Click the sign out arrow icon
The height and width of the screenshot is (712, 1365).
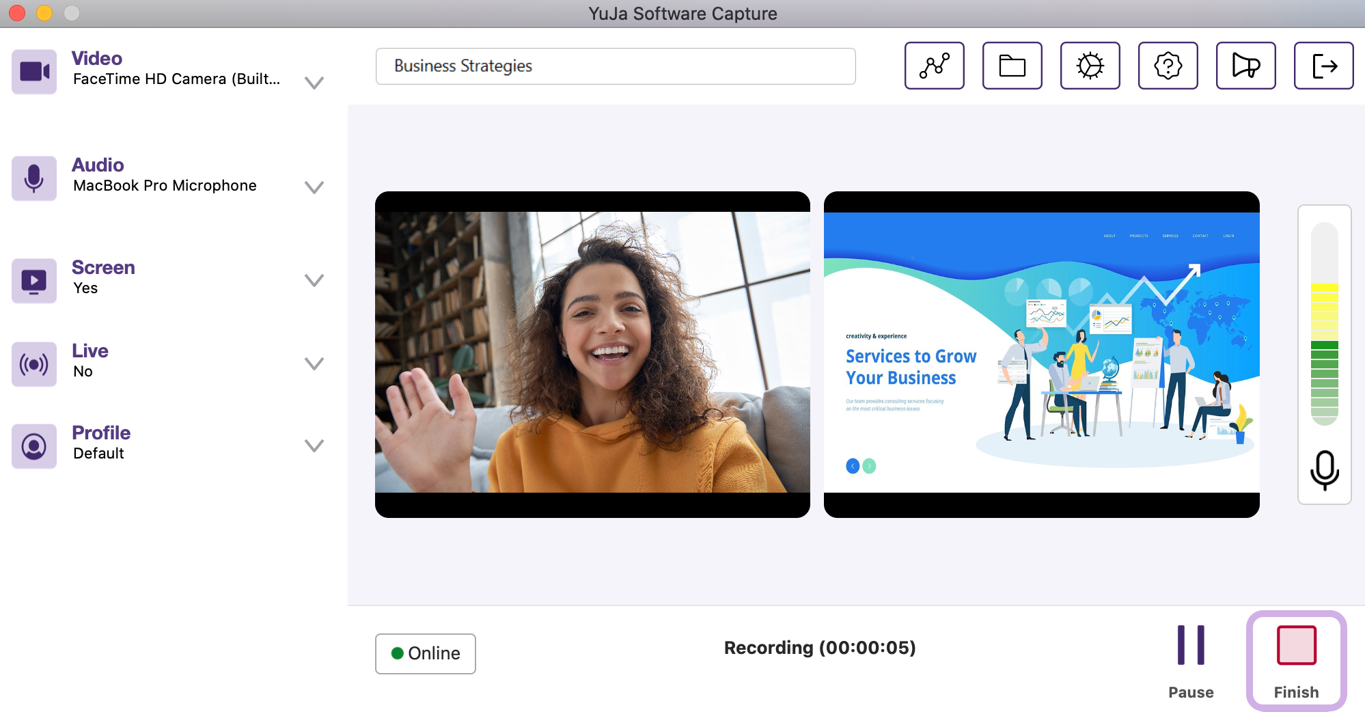1323,66
